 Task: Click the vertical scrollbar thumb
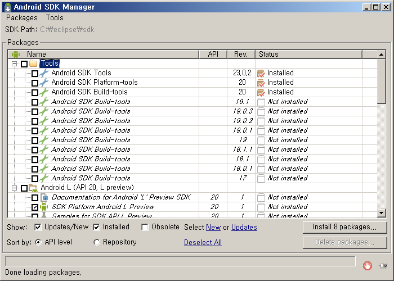coord(382,81)
